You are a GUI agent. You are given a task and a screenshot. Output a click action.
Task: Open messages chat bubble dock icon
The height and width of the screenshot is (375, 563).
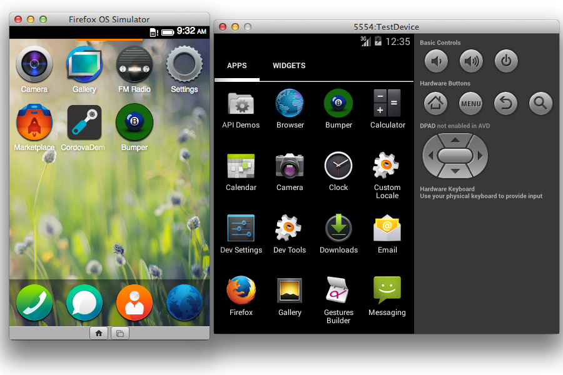(84, 302)
